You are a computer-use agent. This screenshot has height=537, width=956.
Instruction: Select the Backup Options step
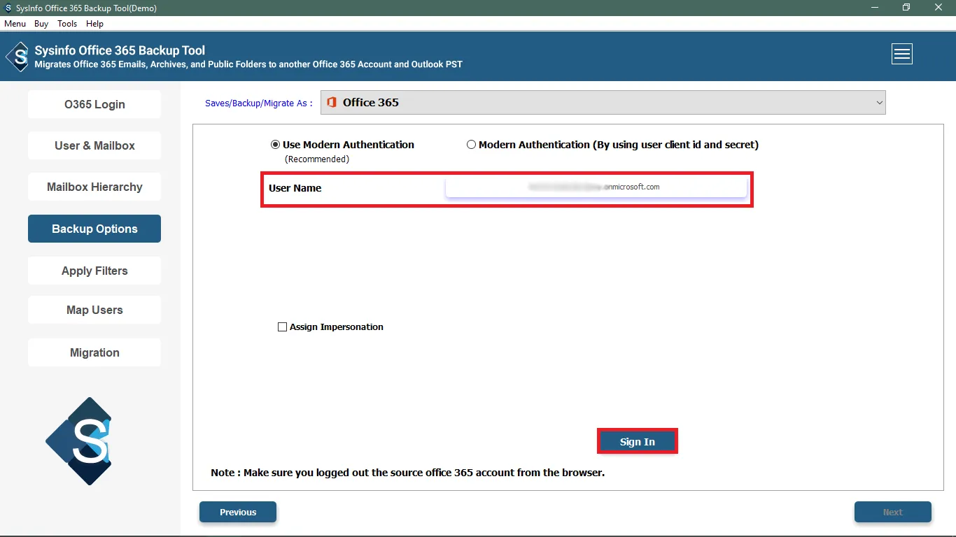tap(94, 229)
